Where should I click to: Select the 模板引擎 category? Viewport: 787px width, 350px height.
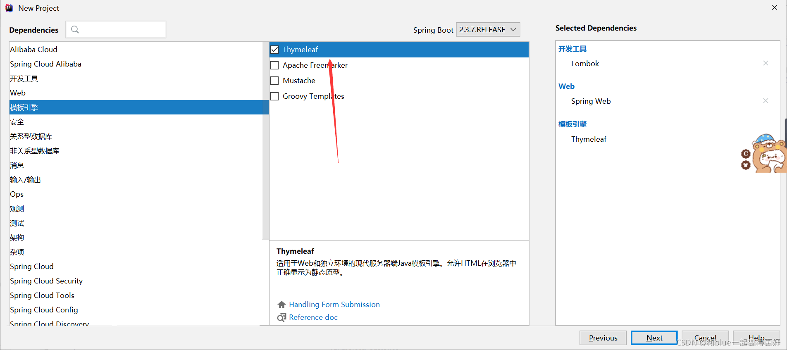pyautogui.click(x=139, y=107)
